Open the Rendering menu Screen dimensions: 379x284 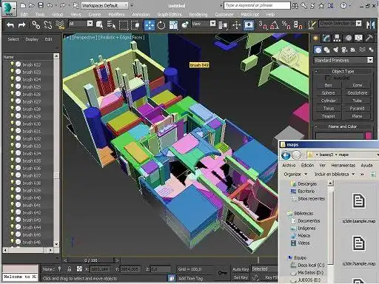198,15
